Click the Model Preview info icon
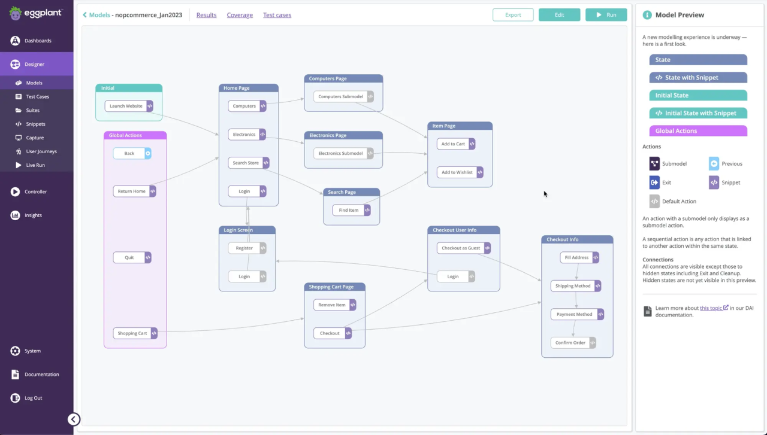Viewport: 767px width, 435px height. [x=647, y=15]
